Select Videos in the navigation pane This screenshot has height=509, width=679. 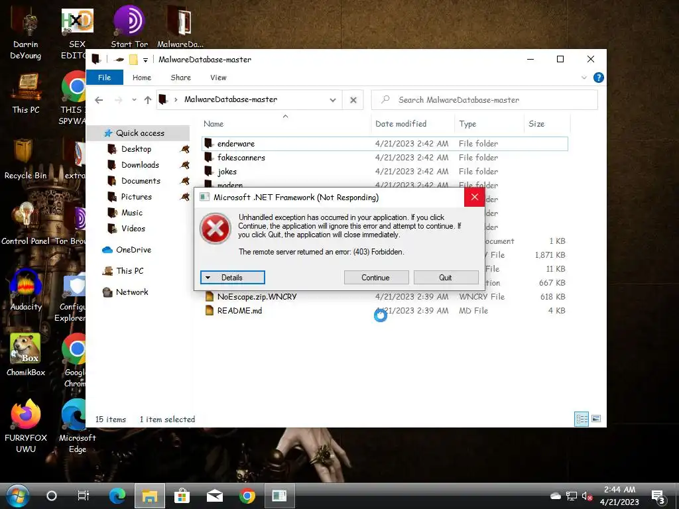(133, 229)
